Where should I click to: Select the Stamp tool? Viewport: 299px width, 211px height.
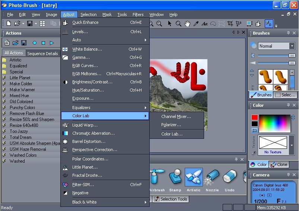tap(175, 180)
